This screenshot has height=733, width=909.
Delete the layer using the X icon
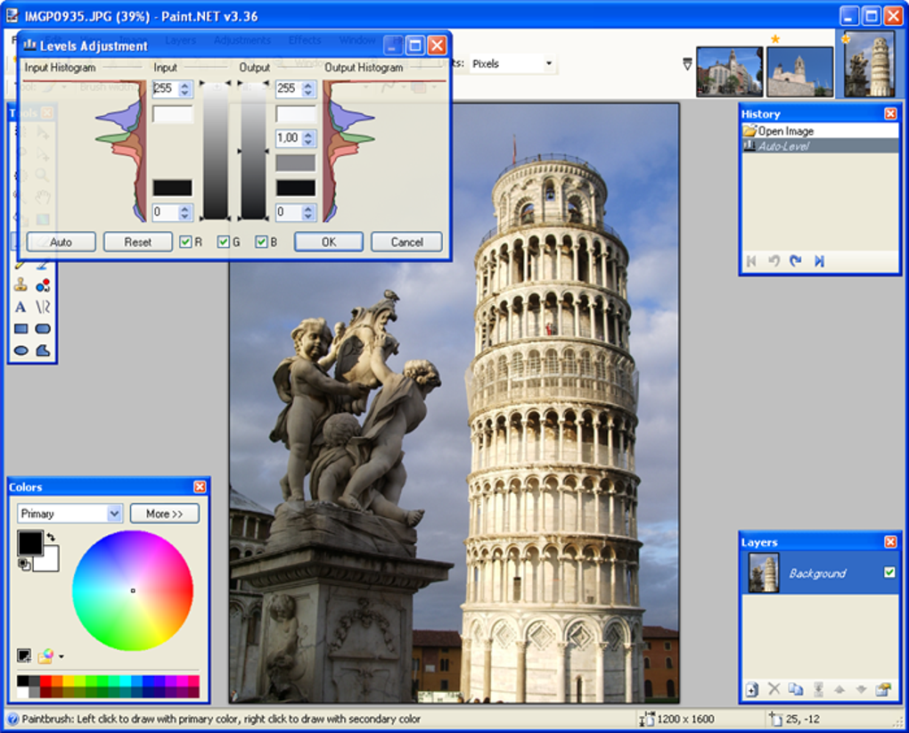(774, 689)
